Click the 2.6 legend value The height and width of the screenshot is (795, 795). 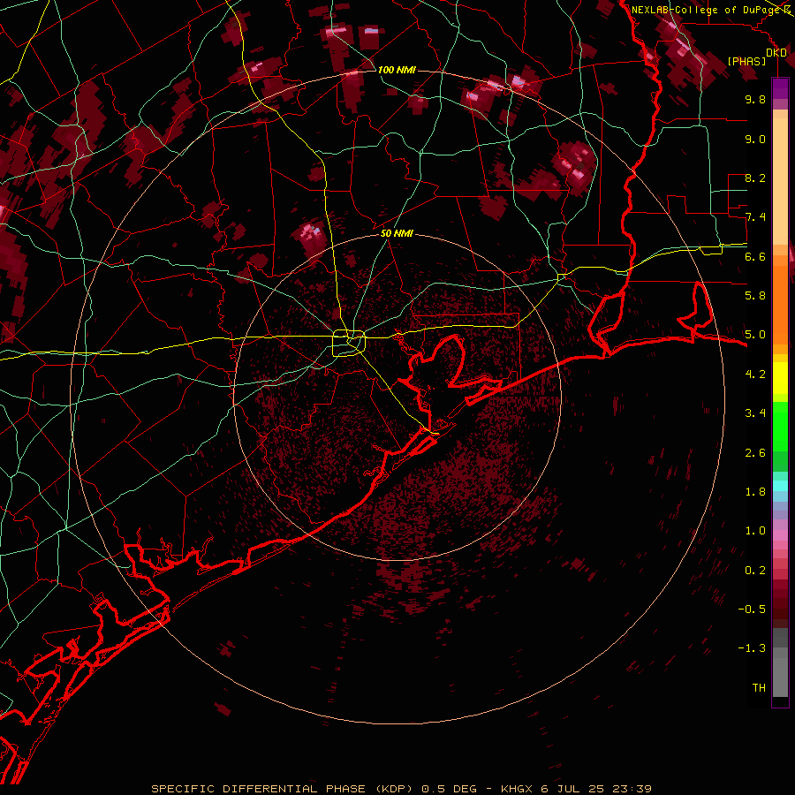click(x=755, y=453)
